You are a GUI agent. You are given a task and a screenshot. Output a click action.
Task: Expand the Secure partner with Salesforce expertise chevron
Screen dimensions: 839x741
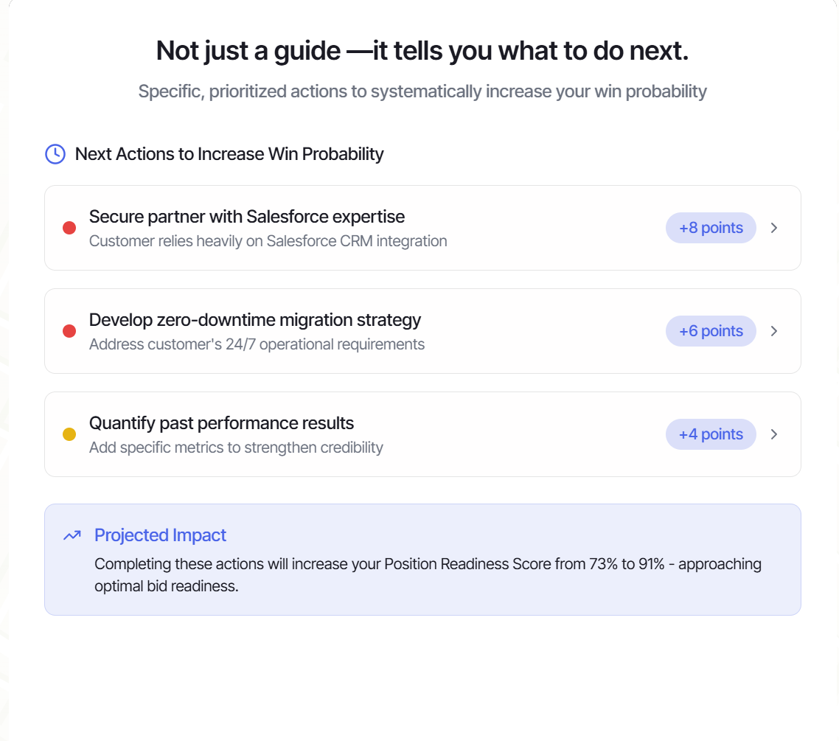[x=773, y=228]
